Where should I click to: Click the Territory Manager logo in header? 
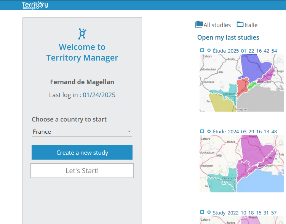tap(35, 5)
